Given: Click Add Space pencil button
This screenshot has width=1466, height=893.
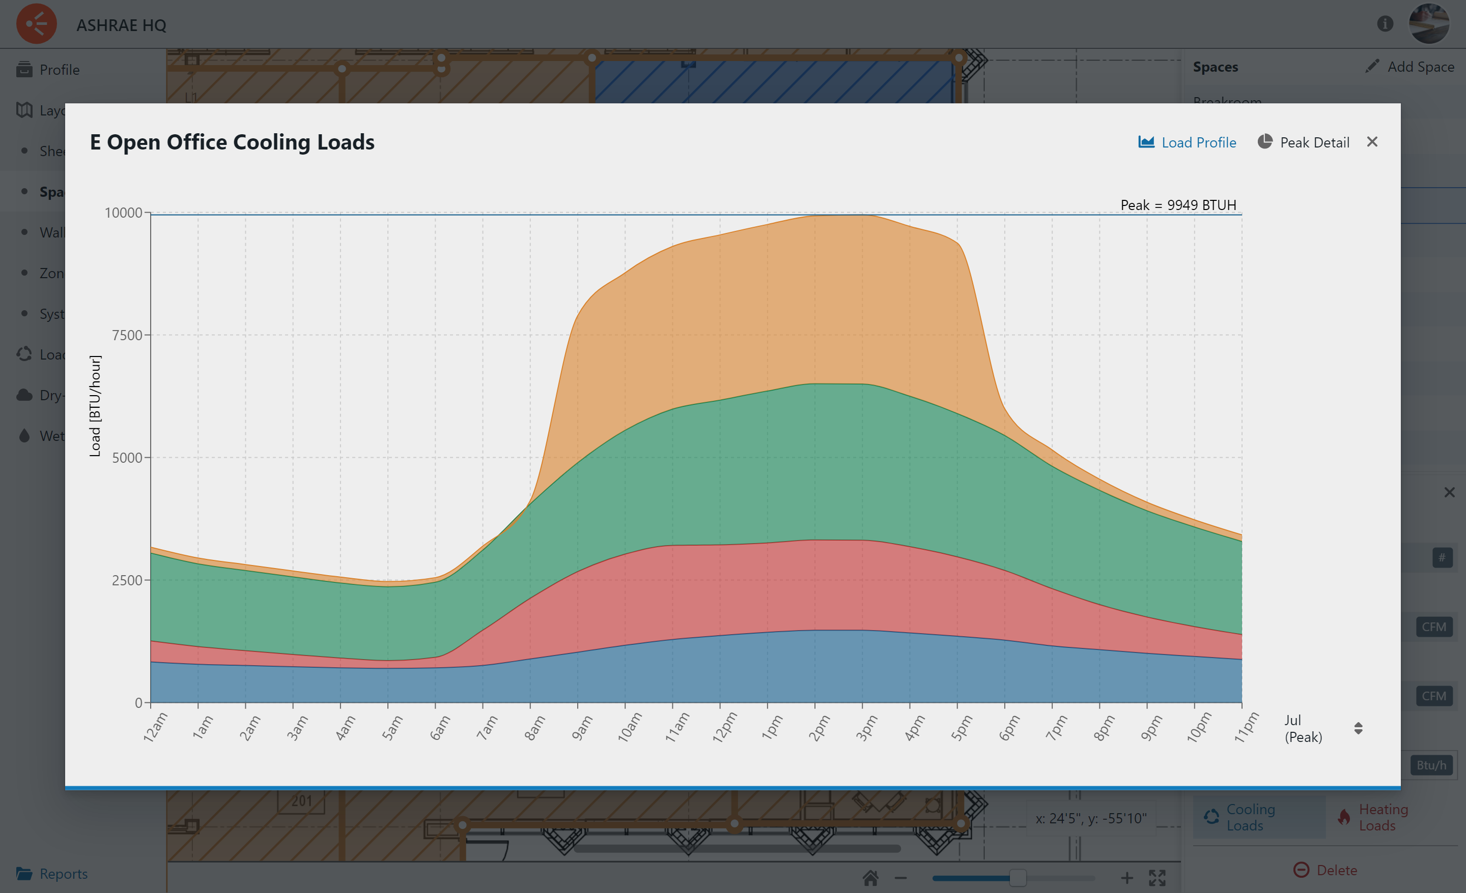Looking at the screenshot, I should coord(1409,67).
